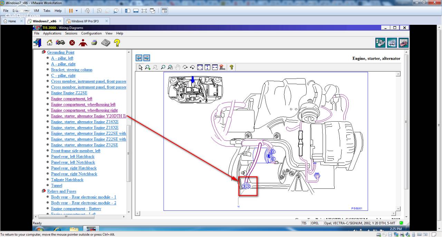Open Engine compartment, wheelhousing left link
This screenshot has height=237, width=442.
click(x=83, y=104)
